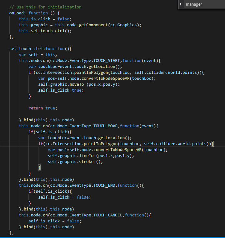Click the TOUCH_START event listener line
This screenshot has width=225, height=238.
(90, 61)
